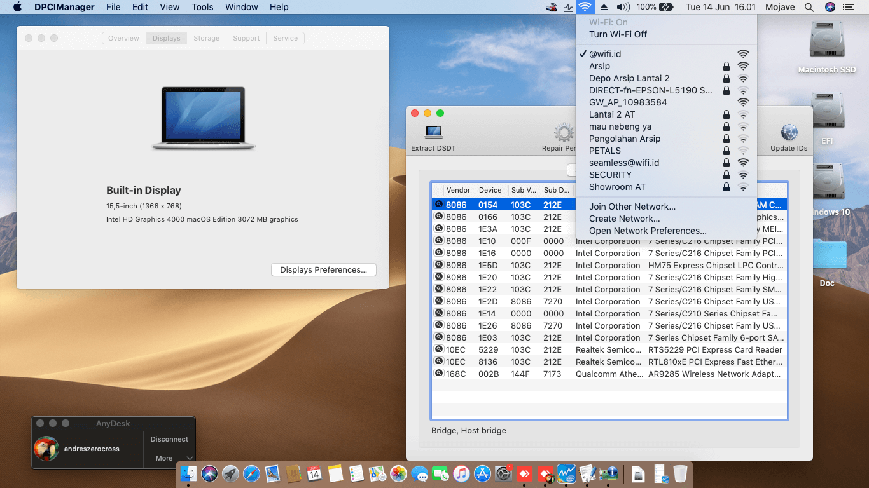
Task: Click the eject icon in the menu bar
Action: pos(604,7)
